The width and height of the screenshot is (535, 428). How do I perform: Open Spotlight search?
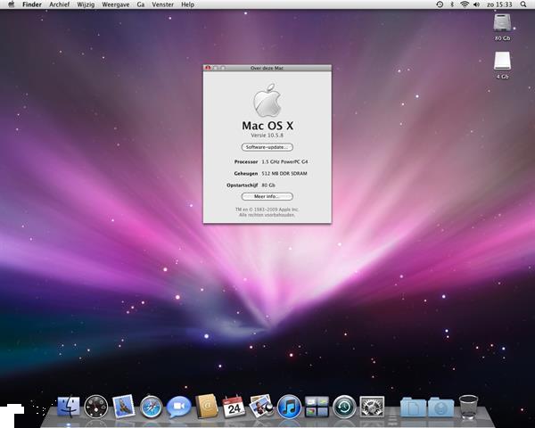coord(523,4)
